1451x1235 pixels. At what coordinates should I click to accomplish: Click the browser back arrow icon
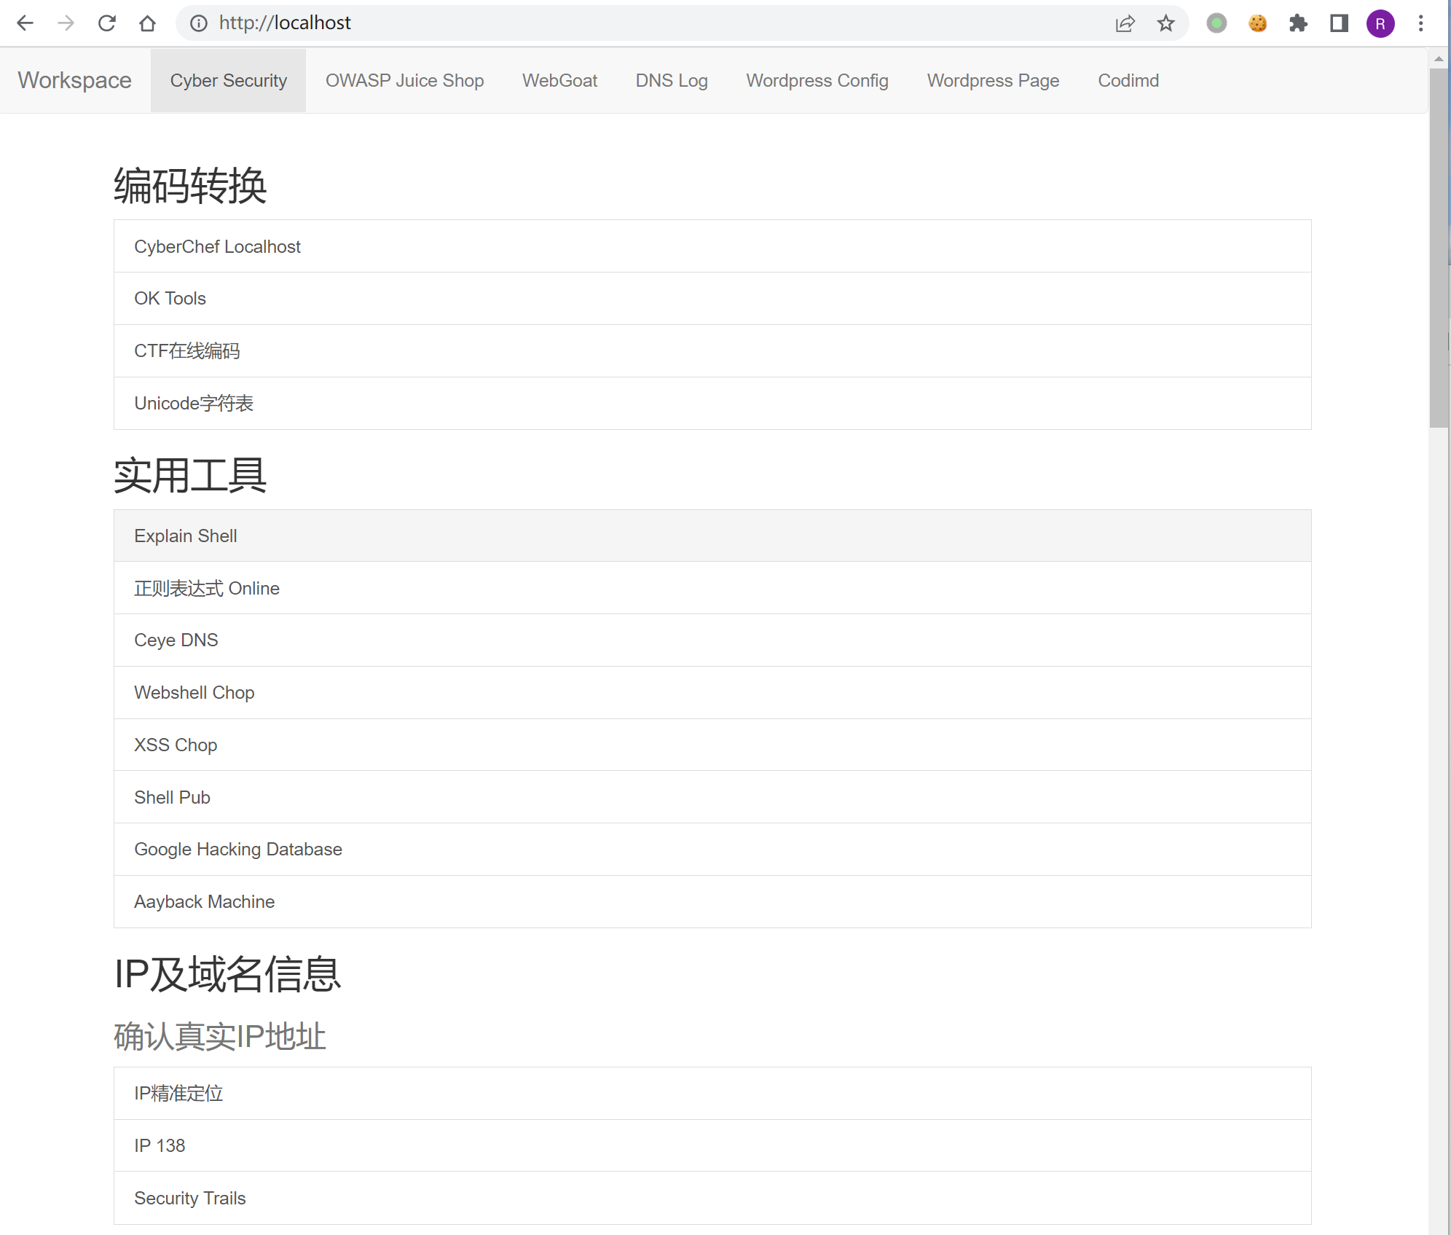pyautogui.click(x=25, y=23)
